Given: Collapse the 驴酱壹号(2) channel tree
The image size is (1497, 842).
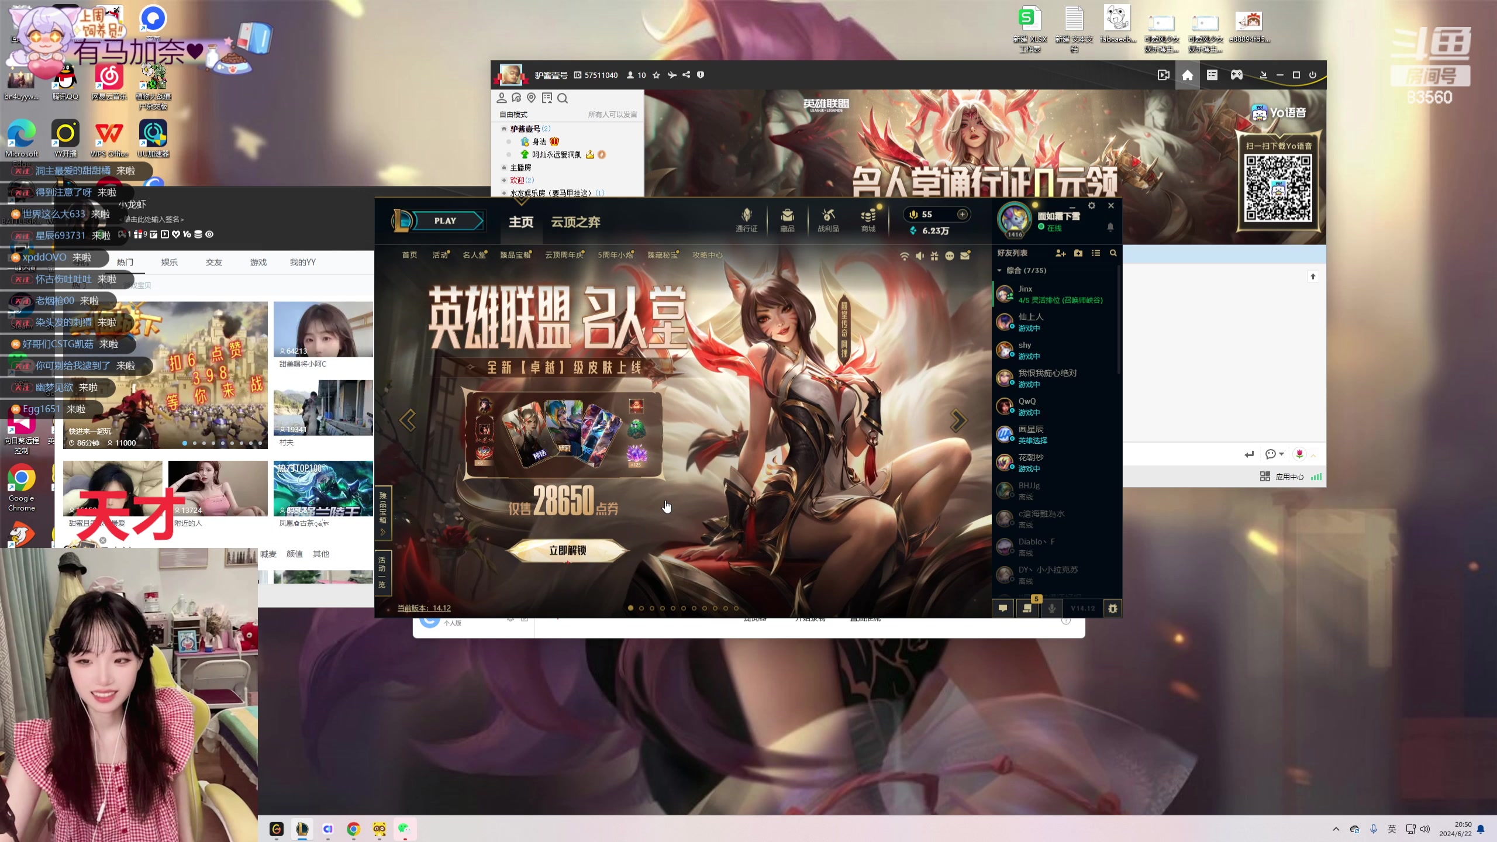Looking at the screenshot, I should [x=504, y=129].
